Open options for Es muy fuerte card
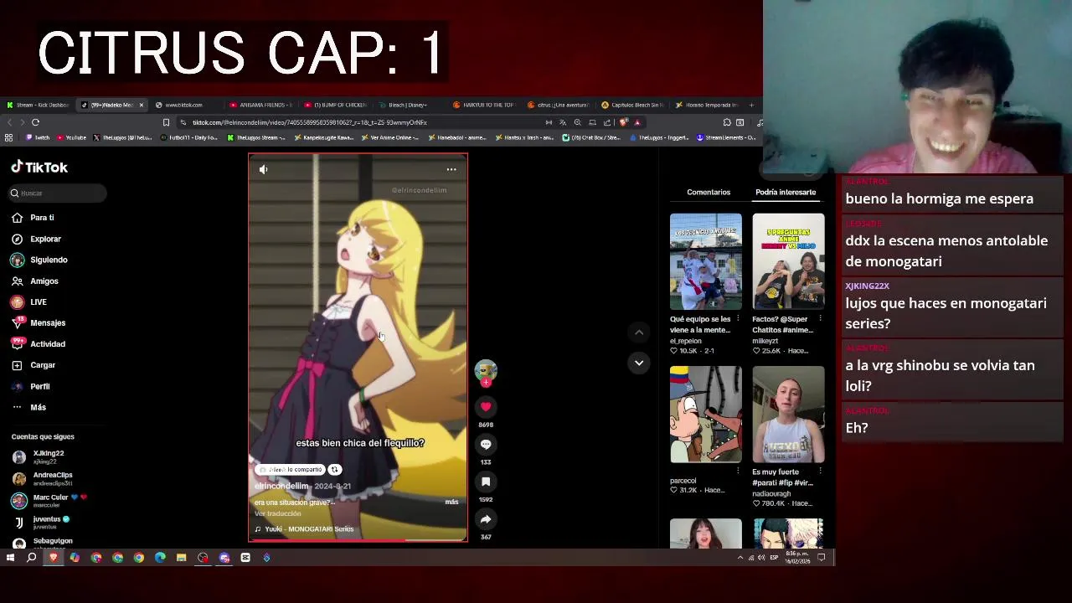The height and width of the screenshot is (603, 1072). coord(820,472)
